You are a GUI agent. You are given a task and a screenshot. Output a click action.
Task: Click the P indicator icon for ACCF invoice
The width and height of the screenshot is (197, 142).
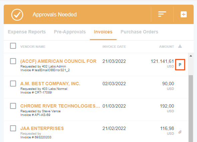[x=180, y=64]
